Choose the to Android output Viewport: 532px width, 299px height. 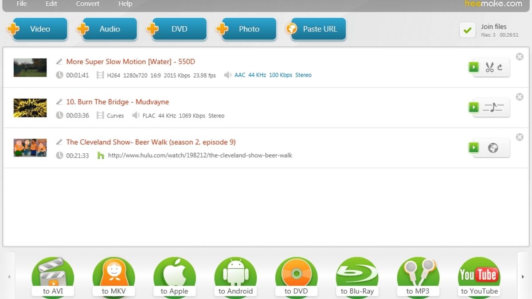point(235,278)
